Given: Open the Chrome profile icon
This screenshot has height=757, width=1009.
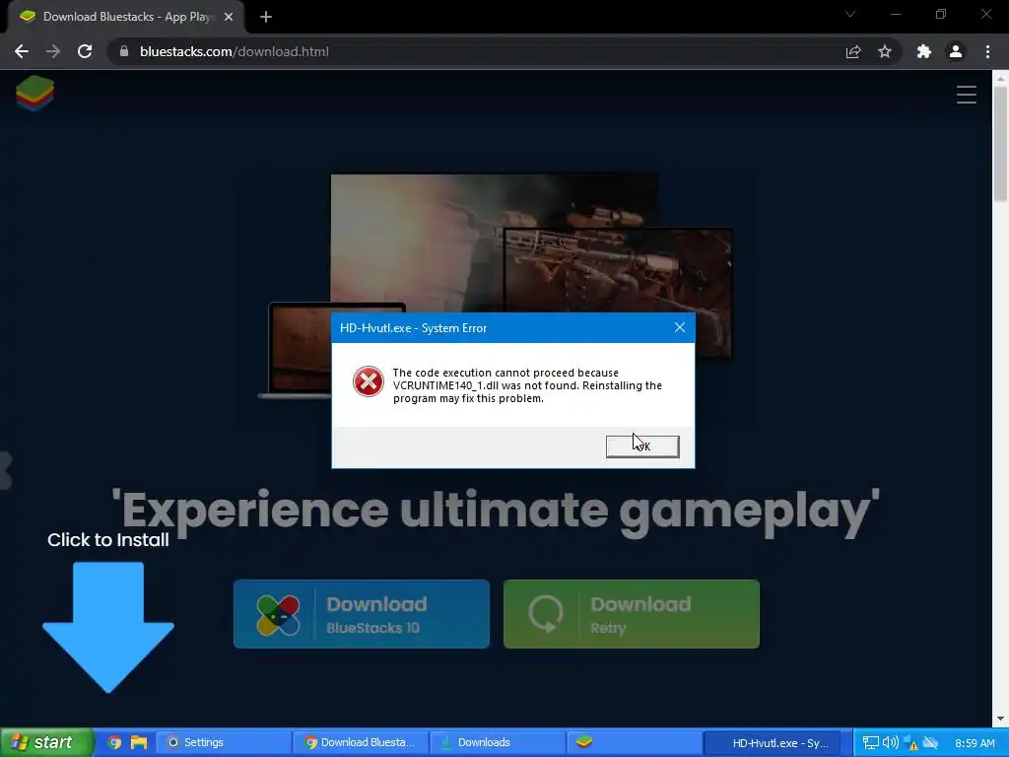Looking at the screenshot, I should click(x=956, y=51).
